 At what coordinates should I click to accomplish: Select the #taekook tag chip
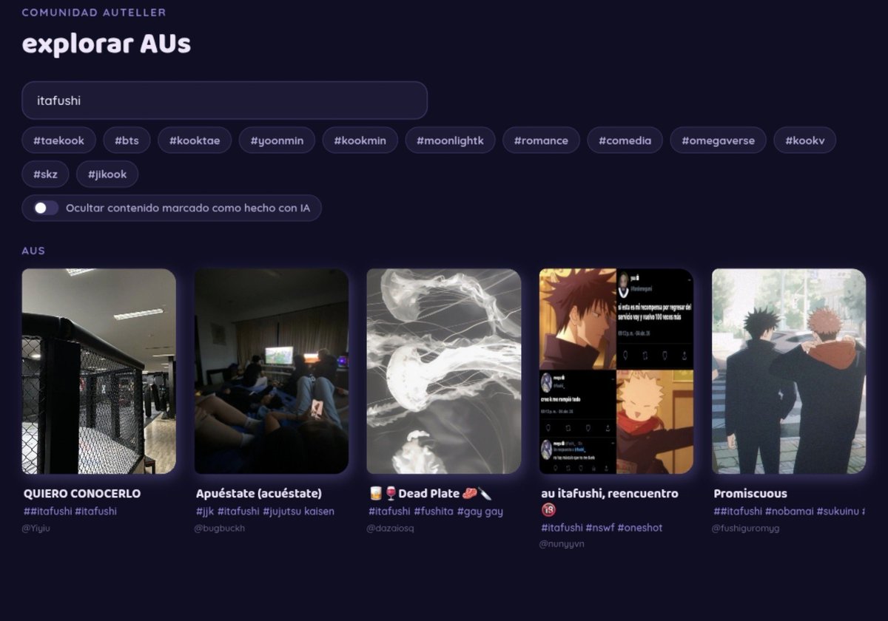tap(59, 140)
